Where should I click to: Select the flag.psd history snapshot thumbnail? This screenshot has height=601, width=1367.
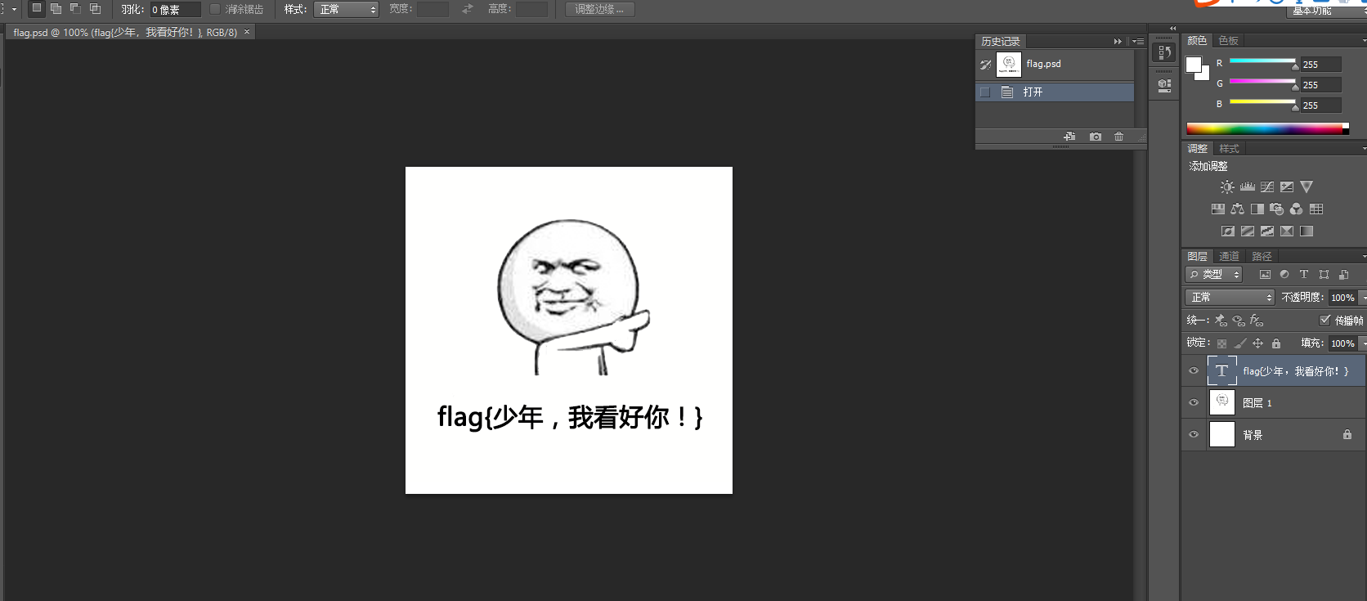[x=1009, y=65]
